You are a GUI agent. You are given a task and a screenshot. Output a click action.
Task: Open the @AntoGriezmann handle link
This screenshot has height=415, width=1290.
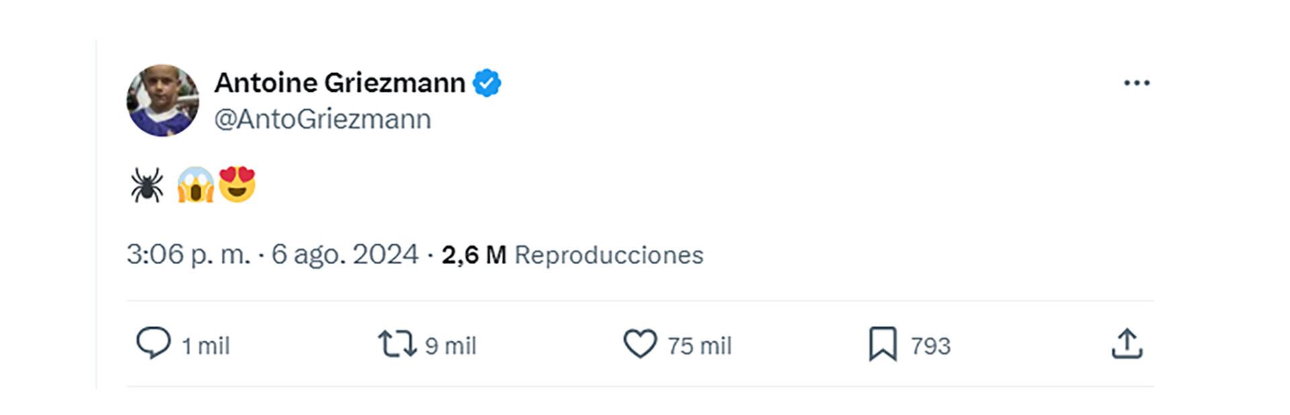(322, 119)
